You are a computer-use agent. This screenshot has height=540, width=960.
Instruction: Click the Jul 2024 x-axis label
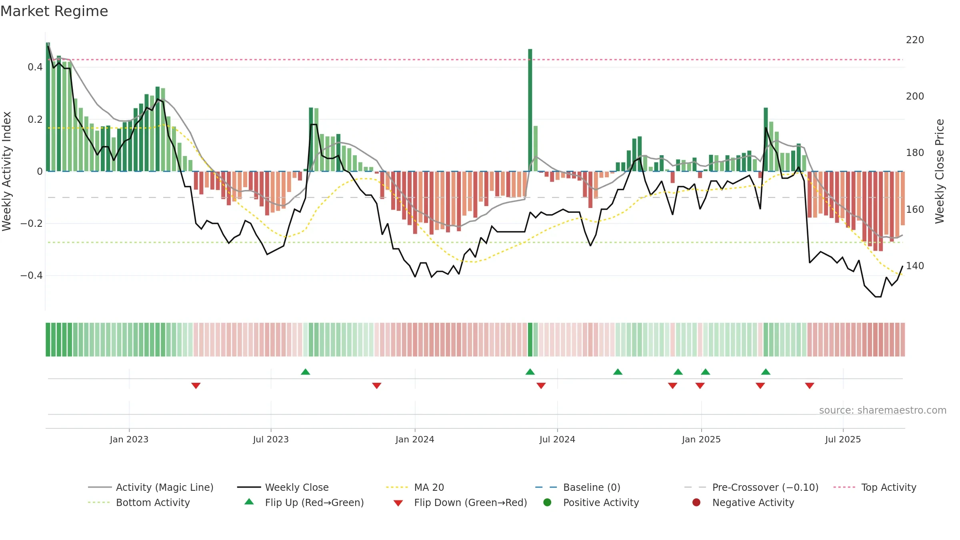[x=557, y=439]
